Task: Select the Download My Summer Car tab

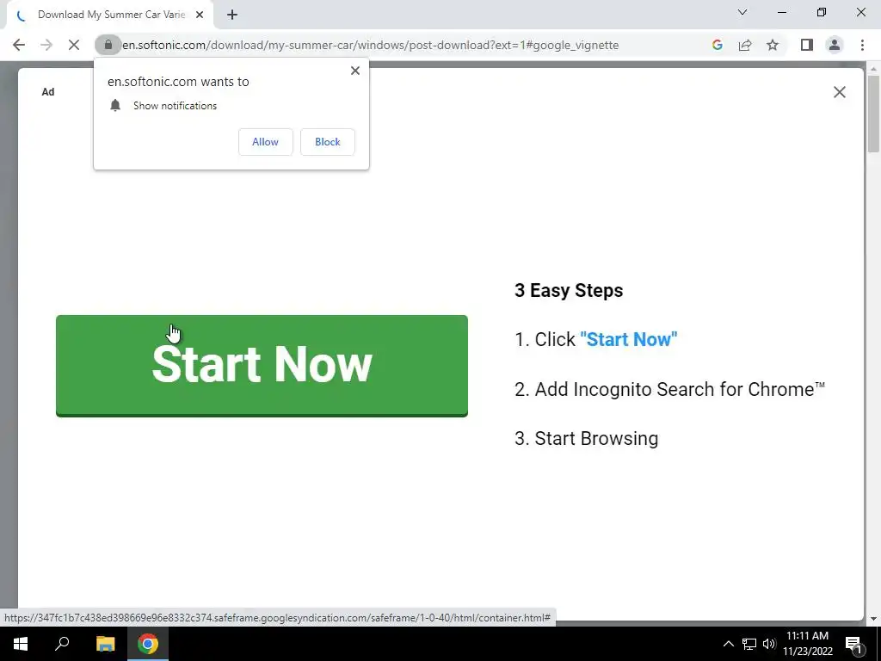Action: coord(110,15)
